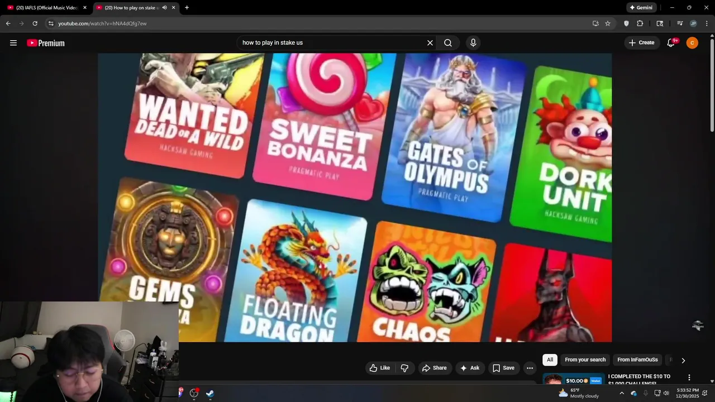This screenshot has width=715, height=402.
Task: Open Chrome profile JP avatar
Action: (693, 23)
